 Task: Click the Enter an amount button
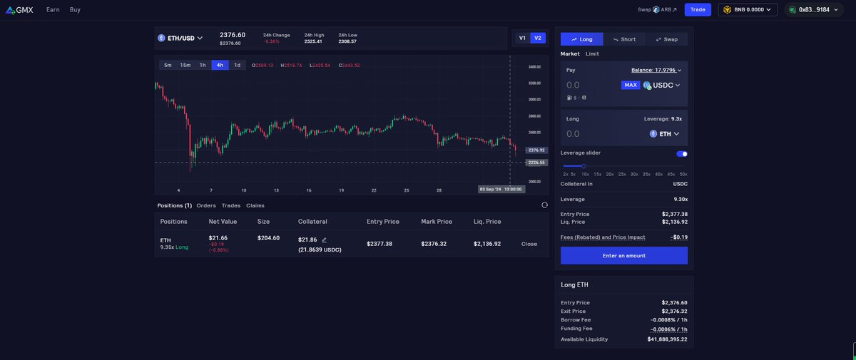[x=624, y=255]
